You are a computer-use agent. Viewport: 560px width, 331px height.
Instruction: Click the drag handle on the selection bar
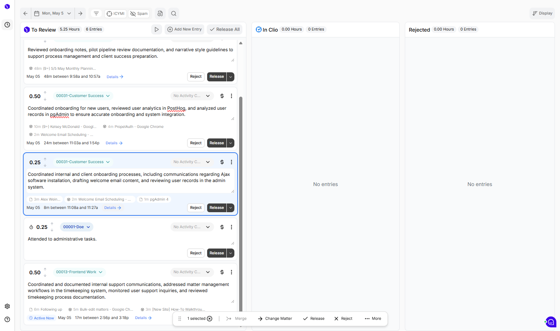(x=180, y=319)
